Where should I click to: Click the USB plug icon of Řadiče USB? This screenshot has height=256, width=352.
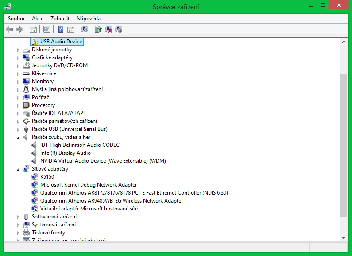(26, 129)
